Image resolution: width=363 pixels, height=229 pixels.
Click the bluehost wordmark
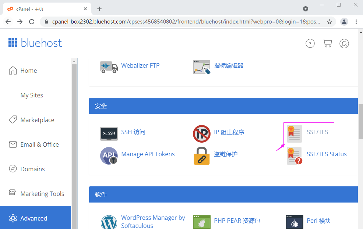click(42, 43)
